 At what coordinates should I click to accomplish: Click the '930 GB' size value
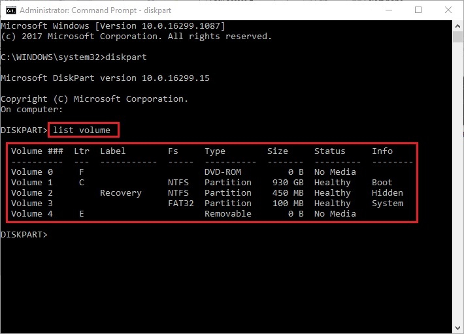(288, 183)
